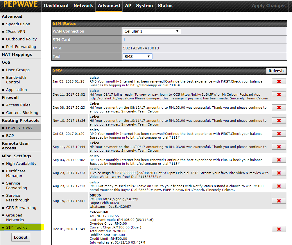Delete the Dec 08, 2017 payment SMS
Screen dimensions: 292x245
point(279,108)
